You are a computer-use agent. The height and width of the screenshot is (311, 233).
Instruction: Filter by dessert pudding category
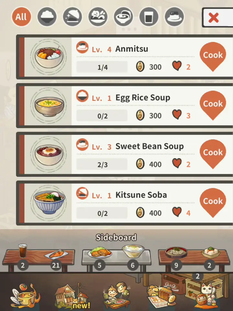coord(174,17)
